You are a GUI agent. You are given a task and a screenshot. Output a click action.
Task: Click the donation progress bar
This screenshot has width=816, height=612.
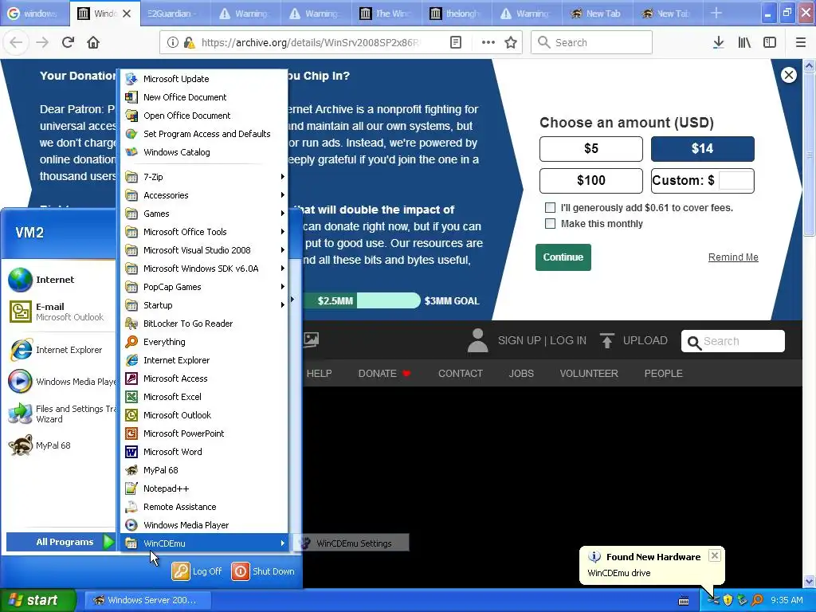tap(362, 300)
